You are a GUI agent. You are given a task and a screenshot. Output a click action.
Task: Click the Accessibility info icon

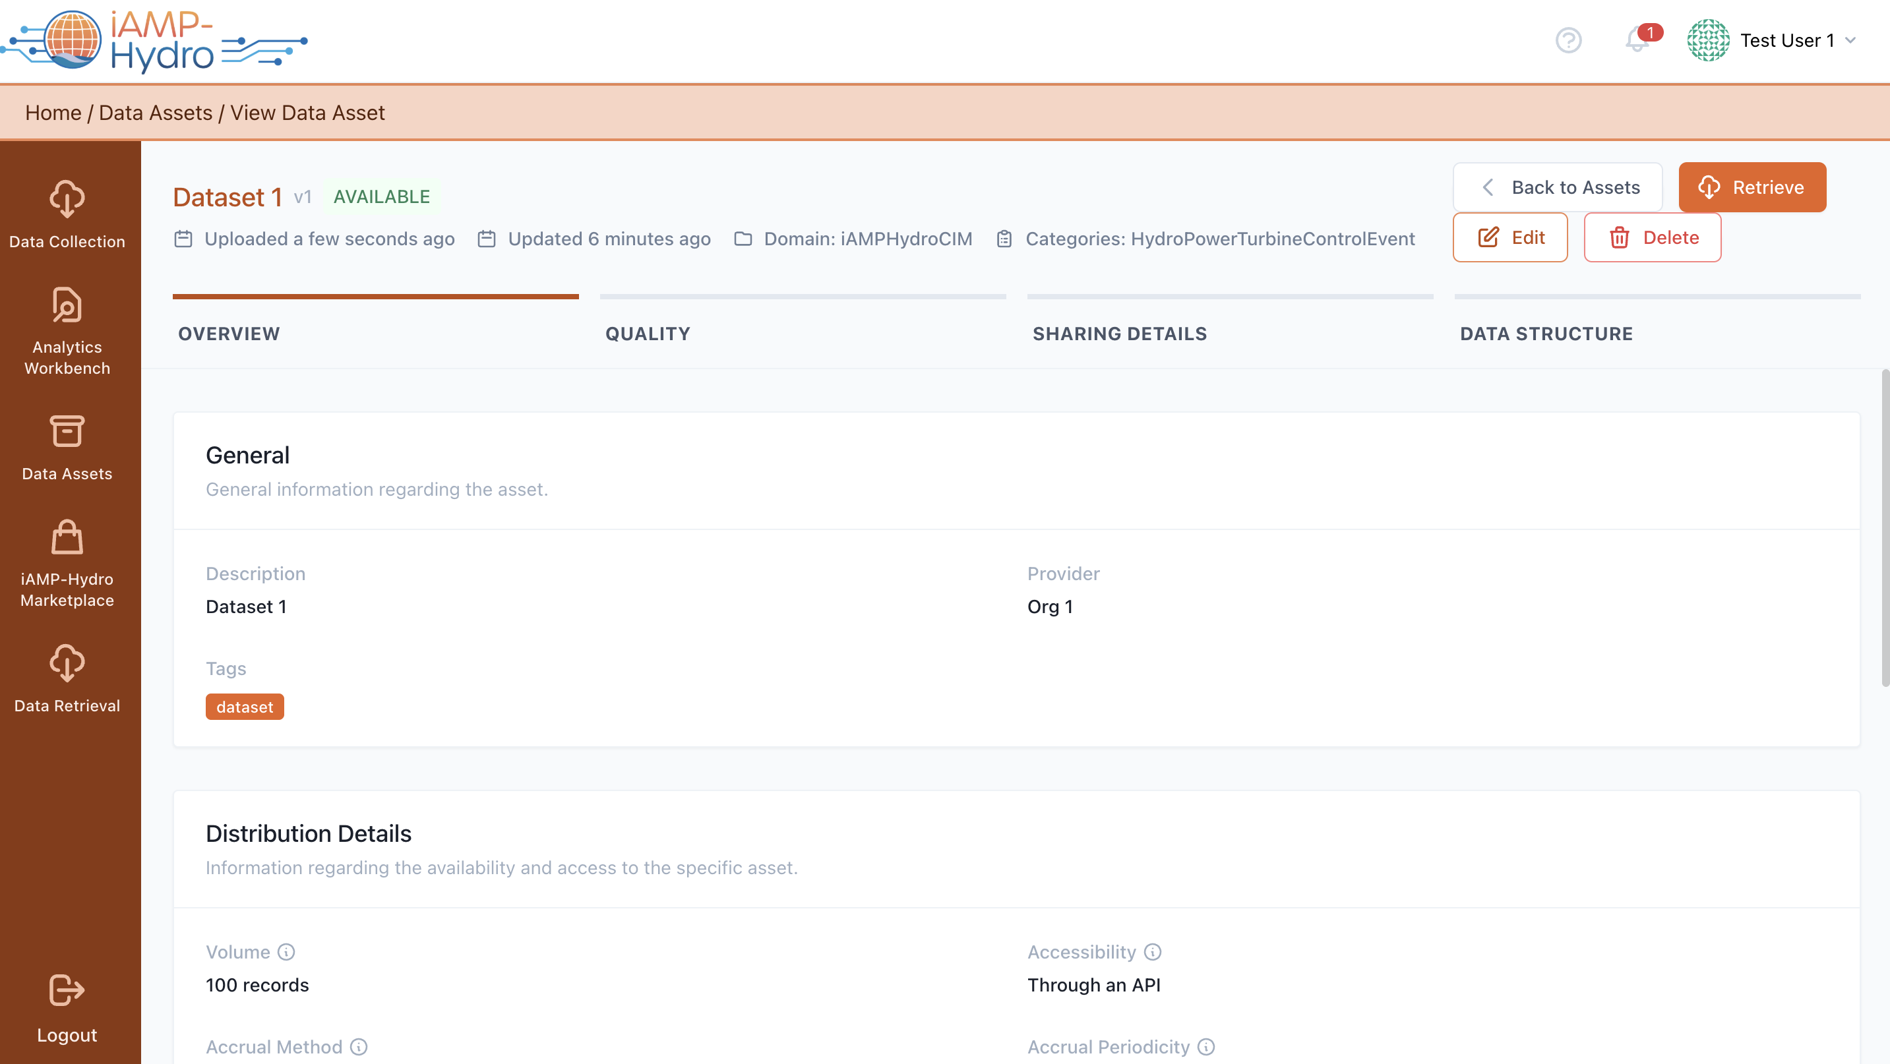click(x=1153, y=952)
